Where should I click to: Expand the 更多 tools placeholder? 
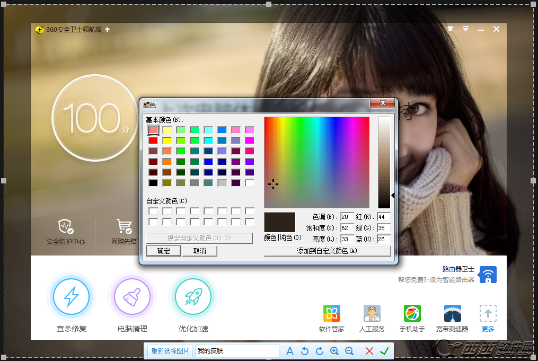488,313
